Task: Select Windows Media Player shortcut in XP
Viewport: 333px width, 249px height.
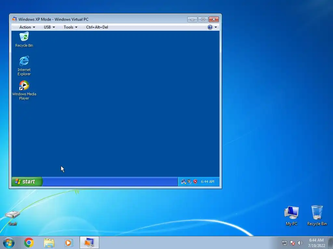Action: click(x=24, y=90)
